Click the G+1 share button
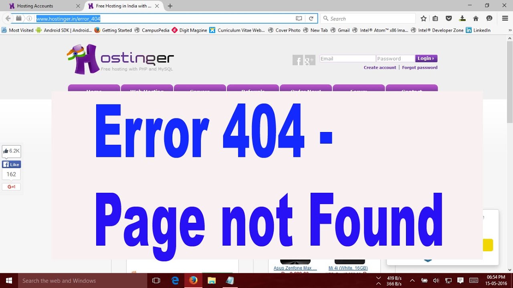 11,187
